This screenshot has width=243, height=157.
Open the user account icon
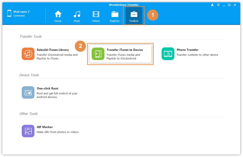click(212, 5)
